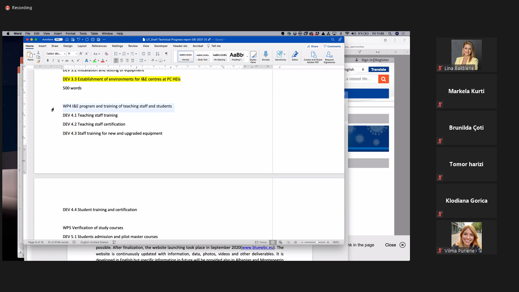Open the Insert ribbon tab
Viewport: 519px width, 292px height.
42,46
